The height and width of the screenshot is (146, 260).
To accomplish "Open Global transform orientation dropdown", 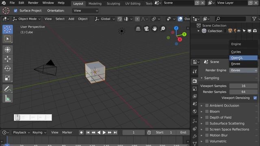I will click(105, 19).
